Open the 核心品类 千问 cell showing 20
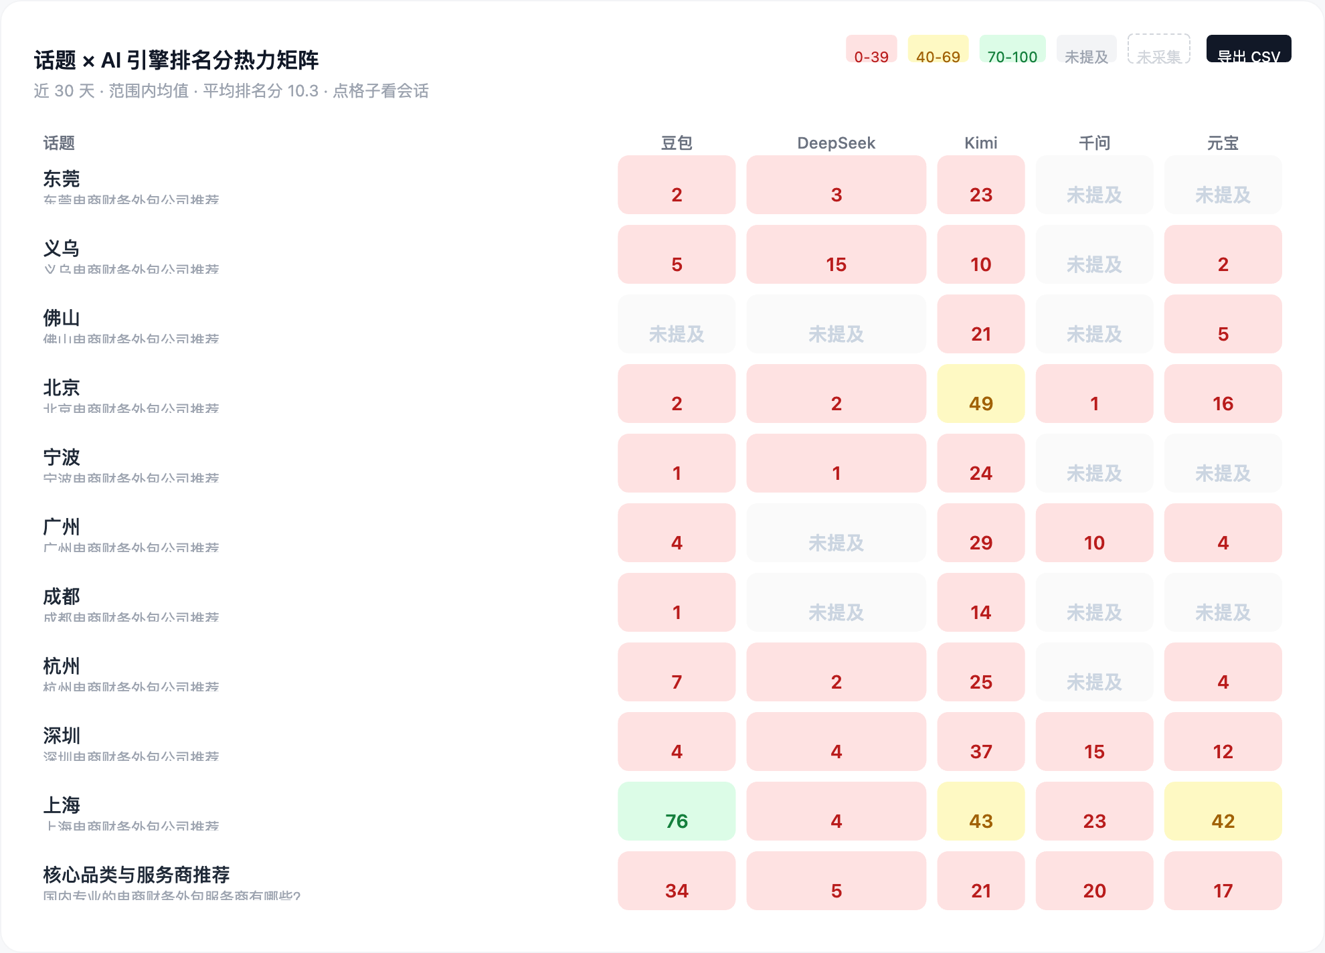Viewport: 1325px width, 953px height. pyautogui.click(x=1094, y=881)
